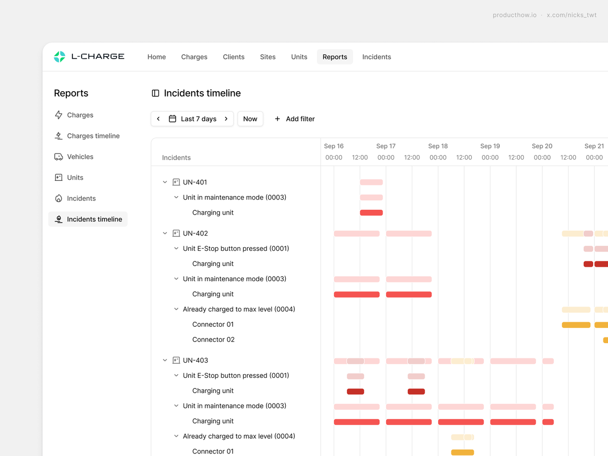Collapse UN-403 Unit E-Stop button pressed (0001)
Image resolution: width=608 pixels, height=456 pixels.
(x=176, y=375)
